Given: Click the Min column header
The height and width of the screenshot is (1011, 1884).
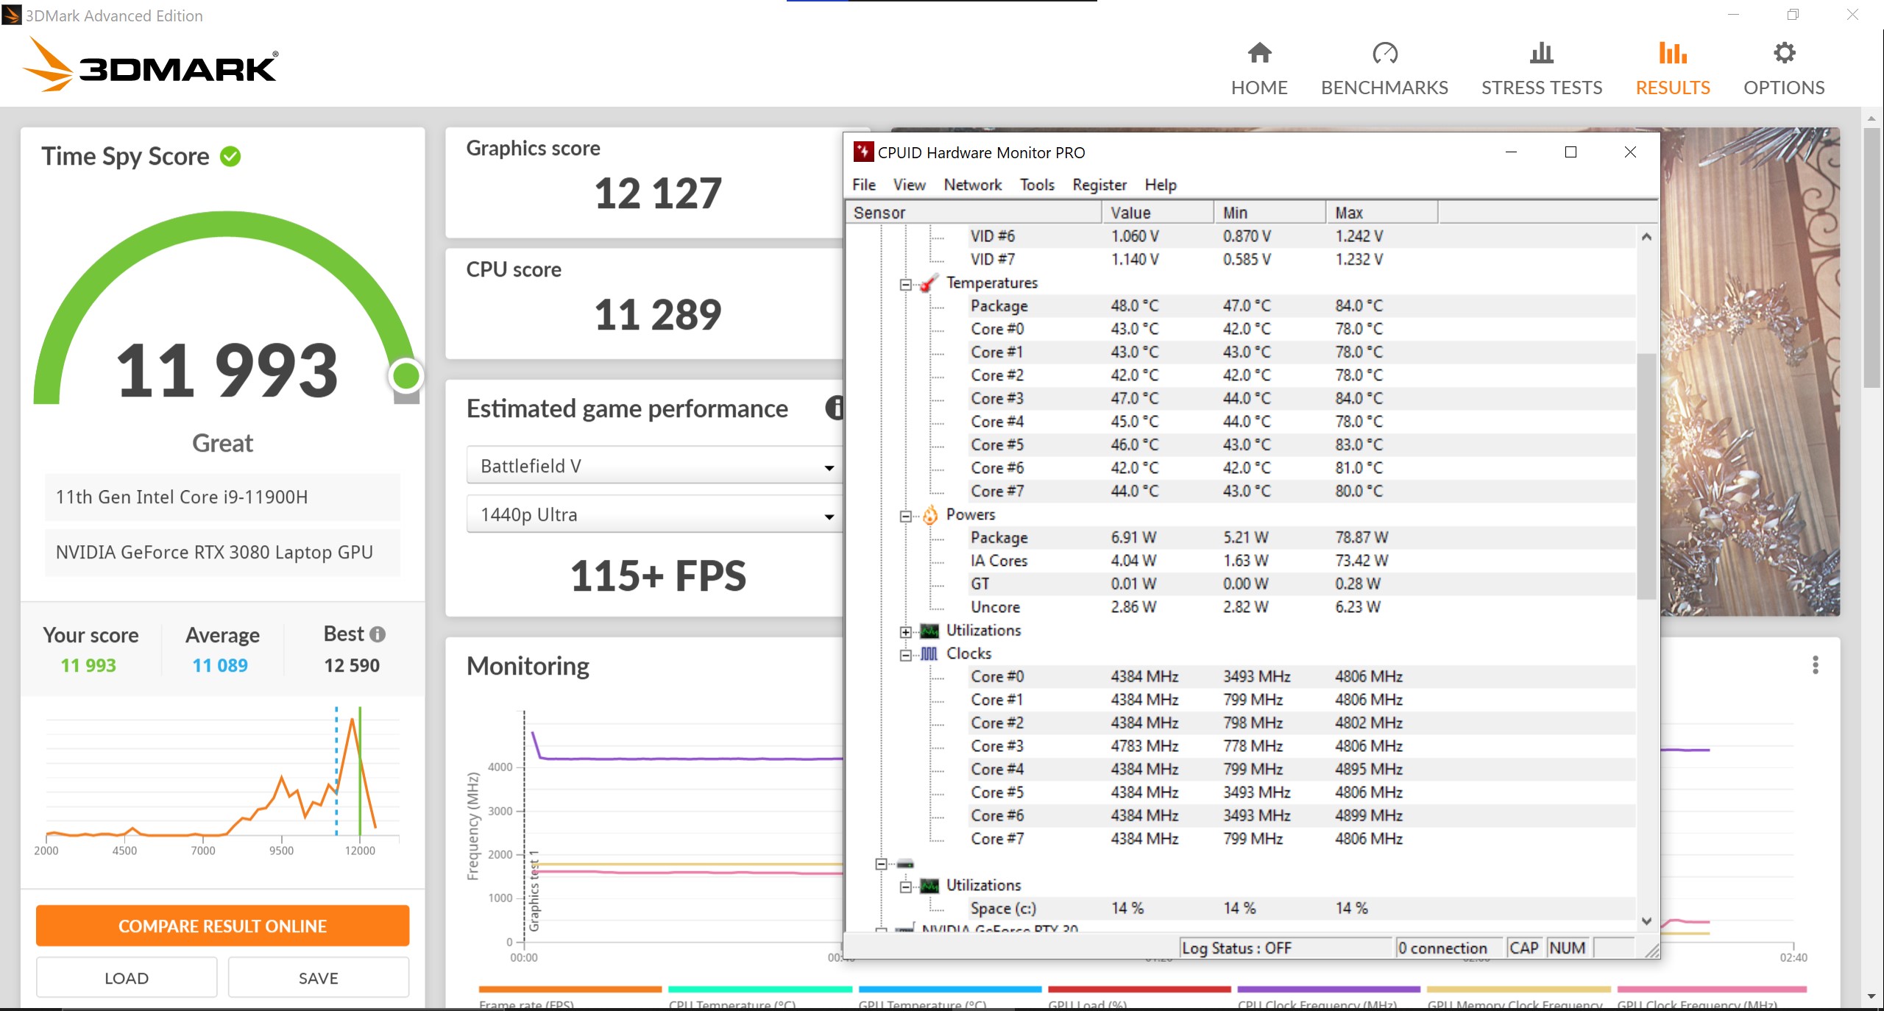Looking at the screenshot, I should pos(1269,213).
